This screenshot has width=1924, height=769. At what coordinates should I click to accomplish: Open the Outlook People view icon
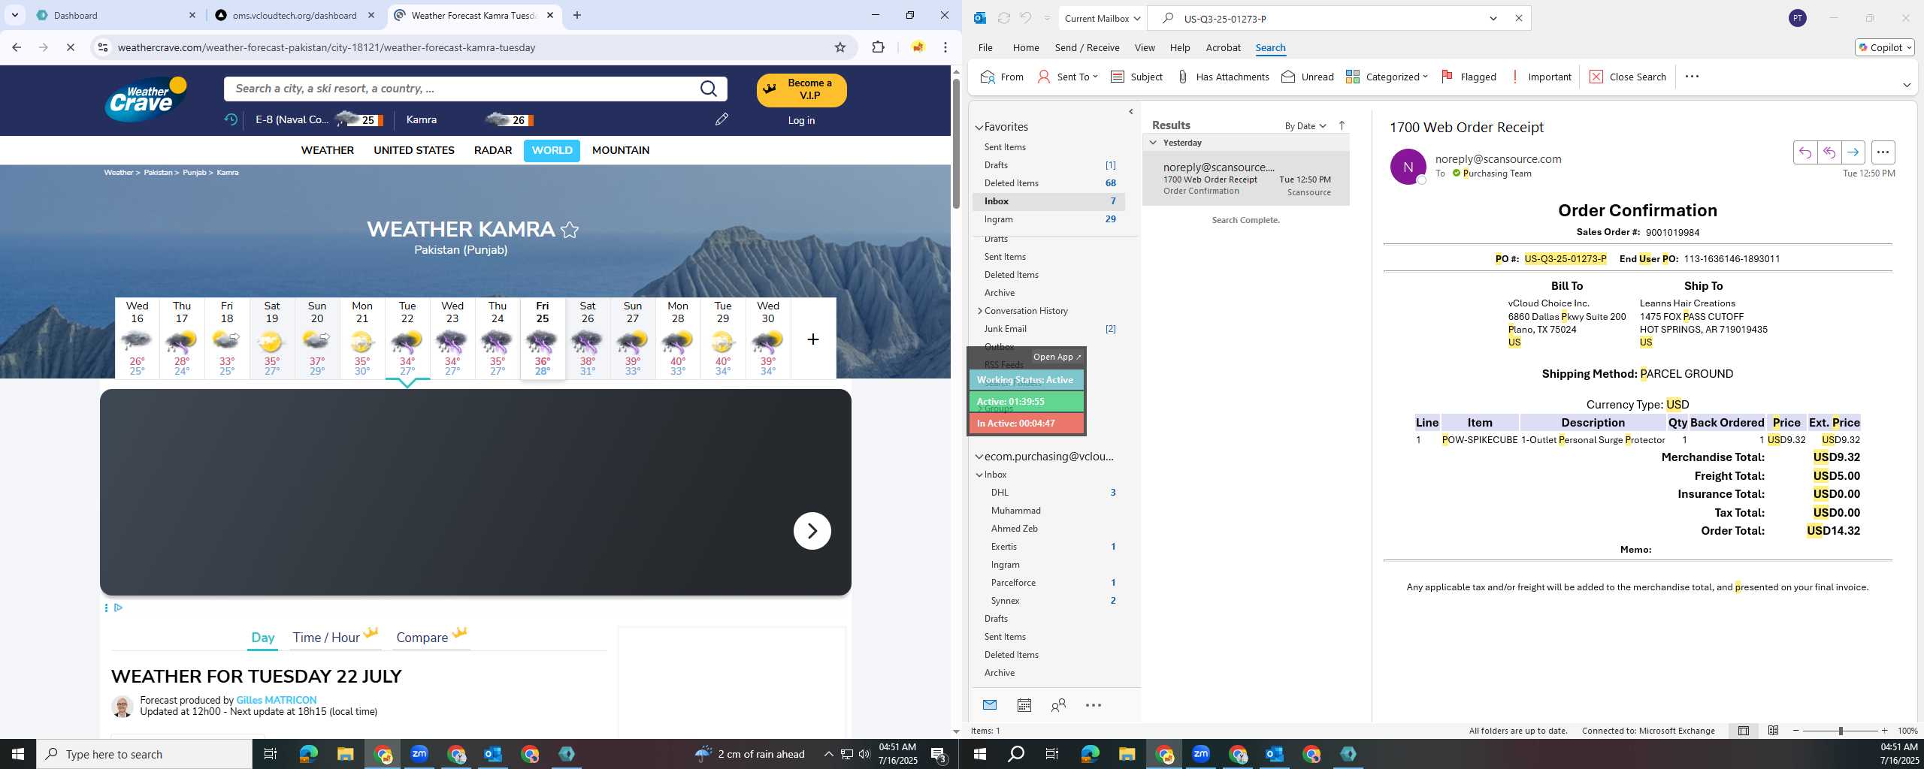(x=1058, y=705)
